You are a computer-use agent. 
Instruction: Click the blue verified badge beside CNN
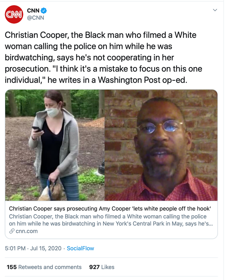(44, 11)
